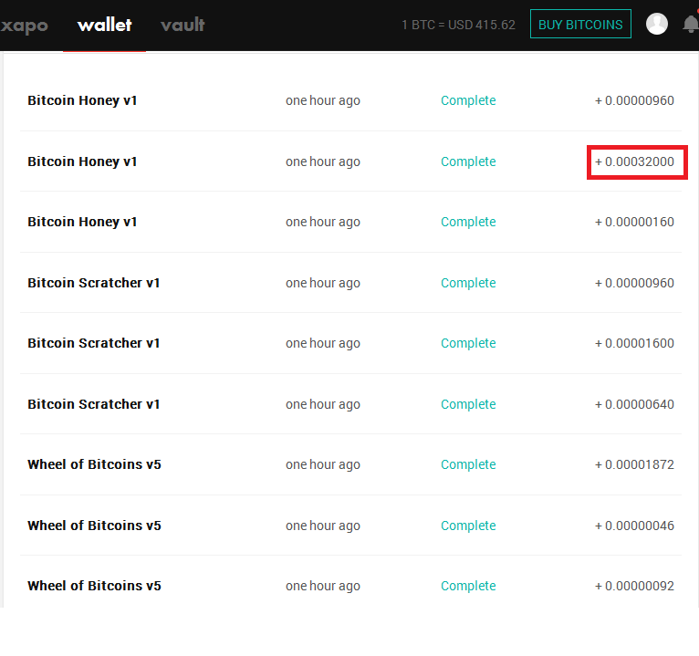The width and height of the screenshot is (699, 656).
Task: Click the + 0.00000092 amount
Action: coord(634,586)
